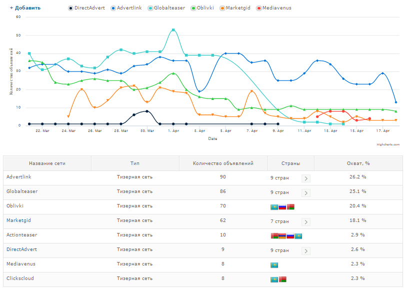The width and height of the screenshot is (406, 289).
Task: Click the Russia flag in Oblivki row
Action: click(282, 207)
